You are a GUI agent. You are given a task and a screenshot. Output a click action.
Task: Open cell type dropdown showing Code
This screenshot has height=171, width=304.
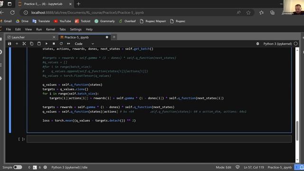pos(85,44)
